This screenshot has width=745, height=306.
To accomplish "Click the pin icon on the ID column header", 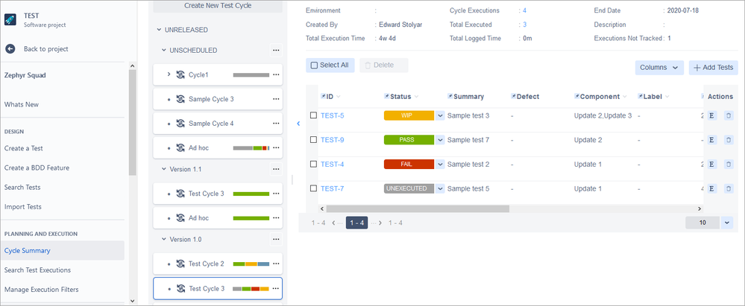I will click(324, 96).
